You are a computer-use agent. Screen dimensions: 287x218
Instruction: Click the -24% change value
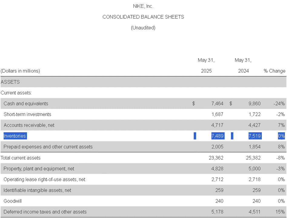(279, 104)
